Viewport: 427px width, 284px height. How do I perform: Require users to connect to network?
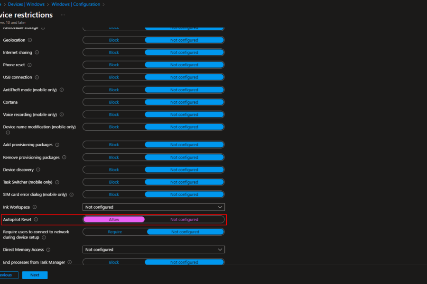[115, 232]
